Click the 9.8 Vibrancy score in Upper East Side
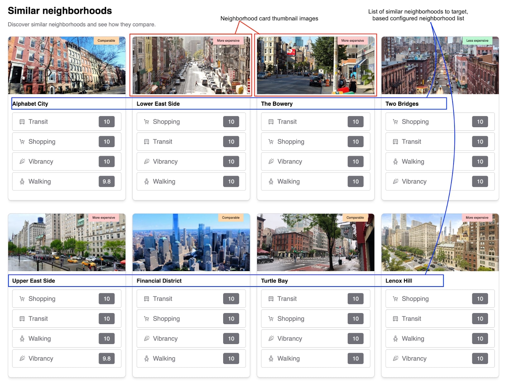Viewport: 505px width, 386px height. (107, 359)
